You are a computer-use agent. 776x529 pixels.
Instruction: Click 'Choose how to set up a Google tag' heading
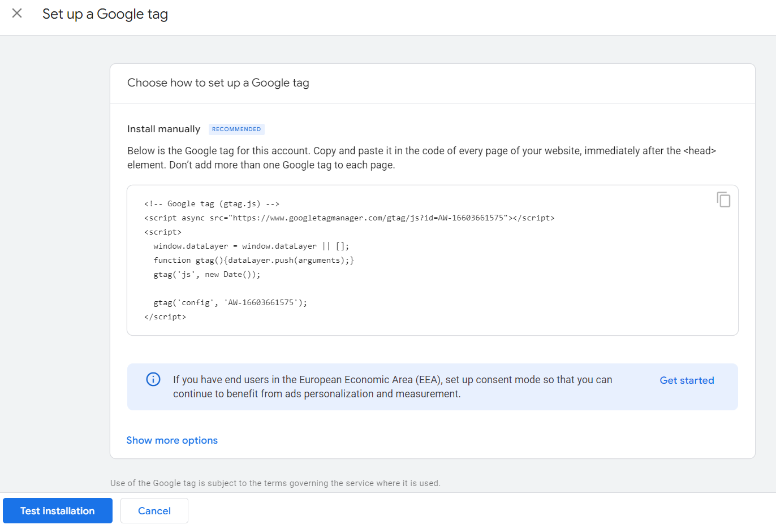tap(218, 83)
